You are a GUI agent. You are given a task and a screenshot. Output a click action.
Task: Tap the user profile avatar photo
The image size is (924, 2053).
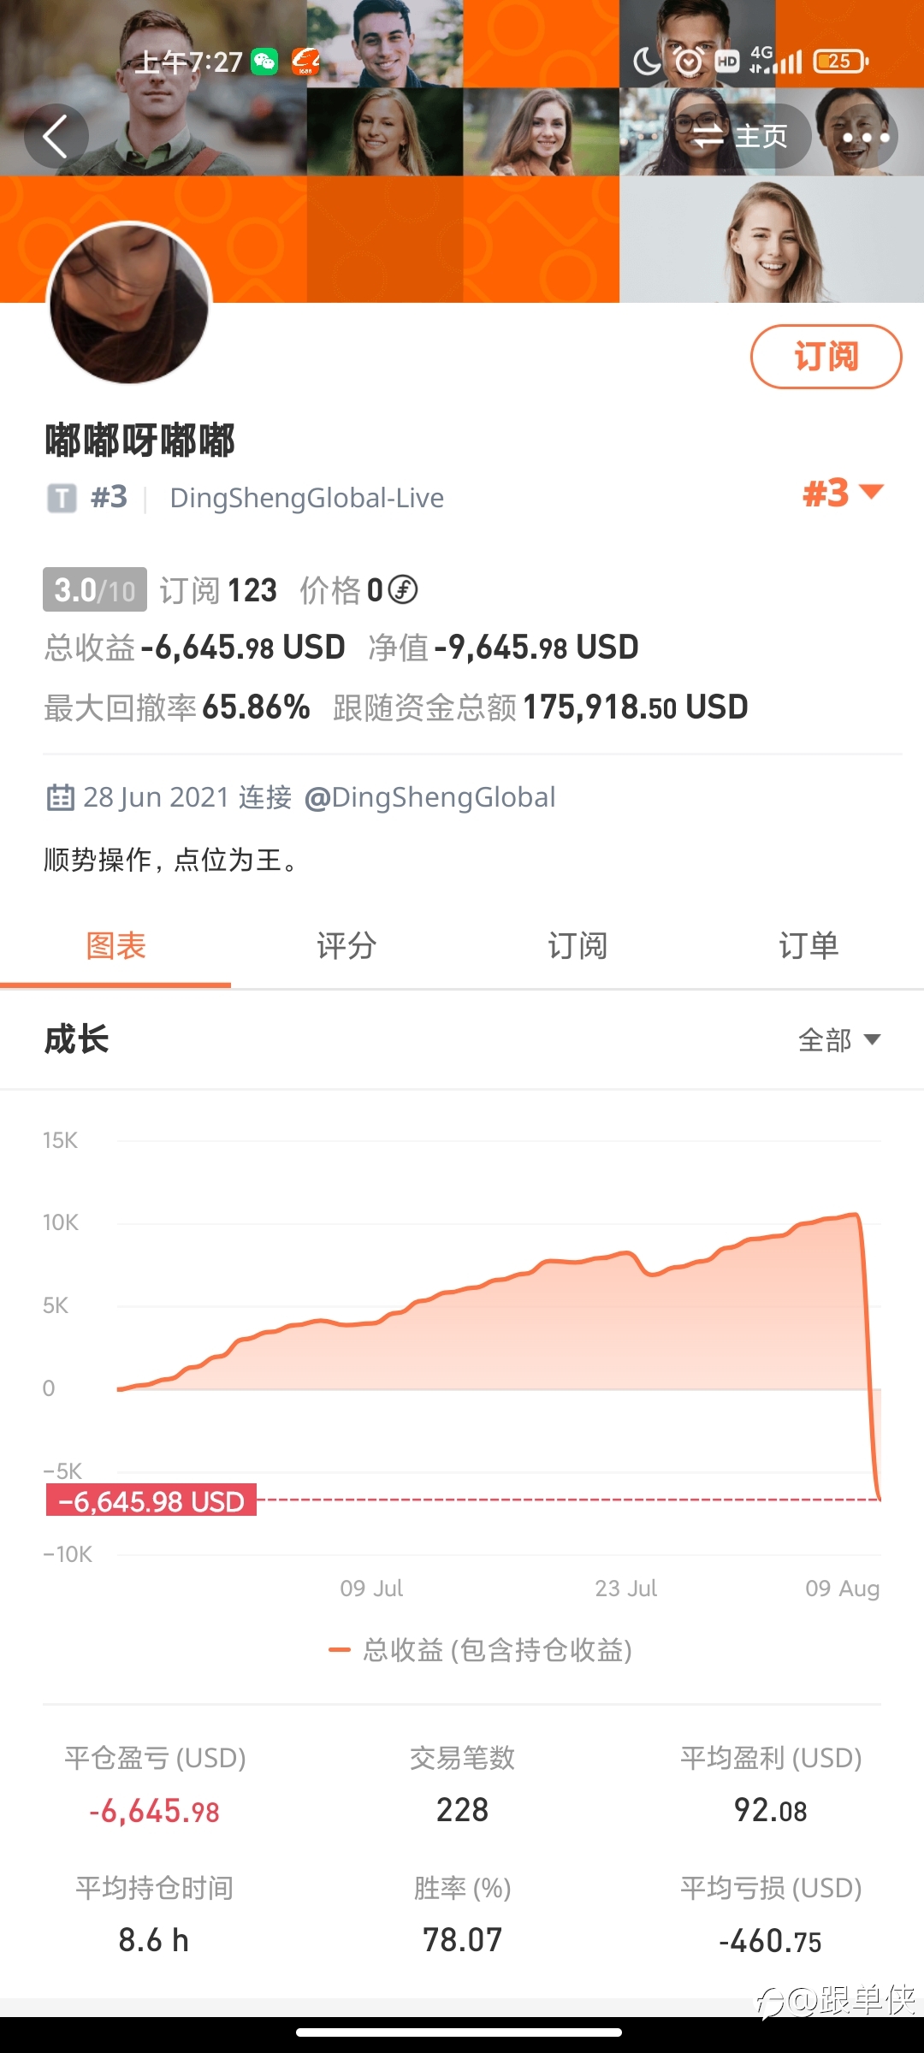pyautogui.click(x=129, y=304)
